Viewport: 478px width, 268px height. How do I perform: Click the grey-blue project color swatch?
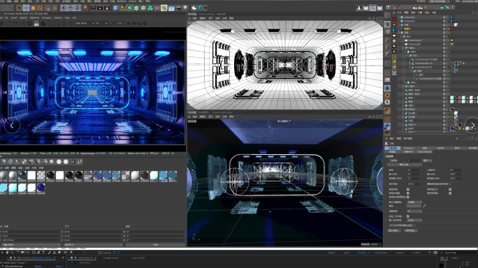point(414,206)
